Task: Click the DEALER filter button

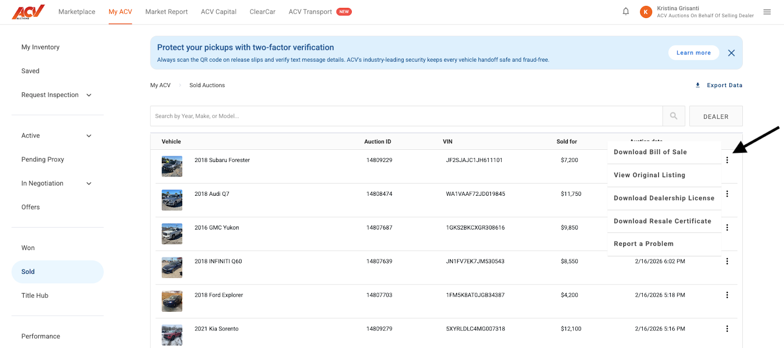Action: click(716, 116)
